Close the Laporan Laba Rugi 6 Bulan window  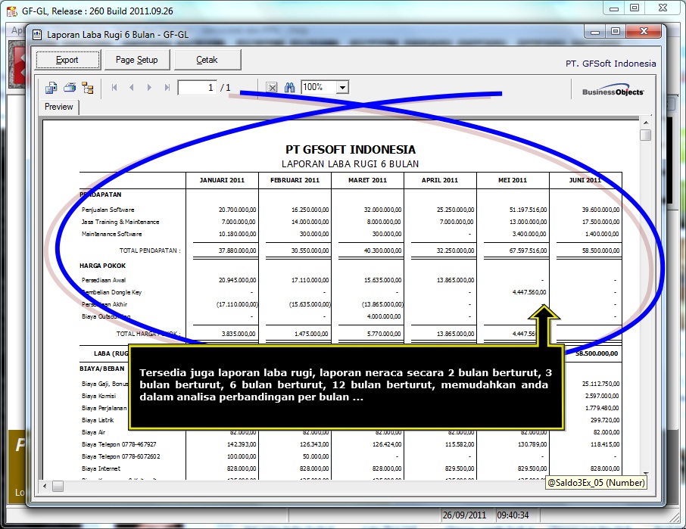(644, 32)
